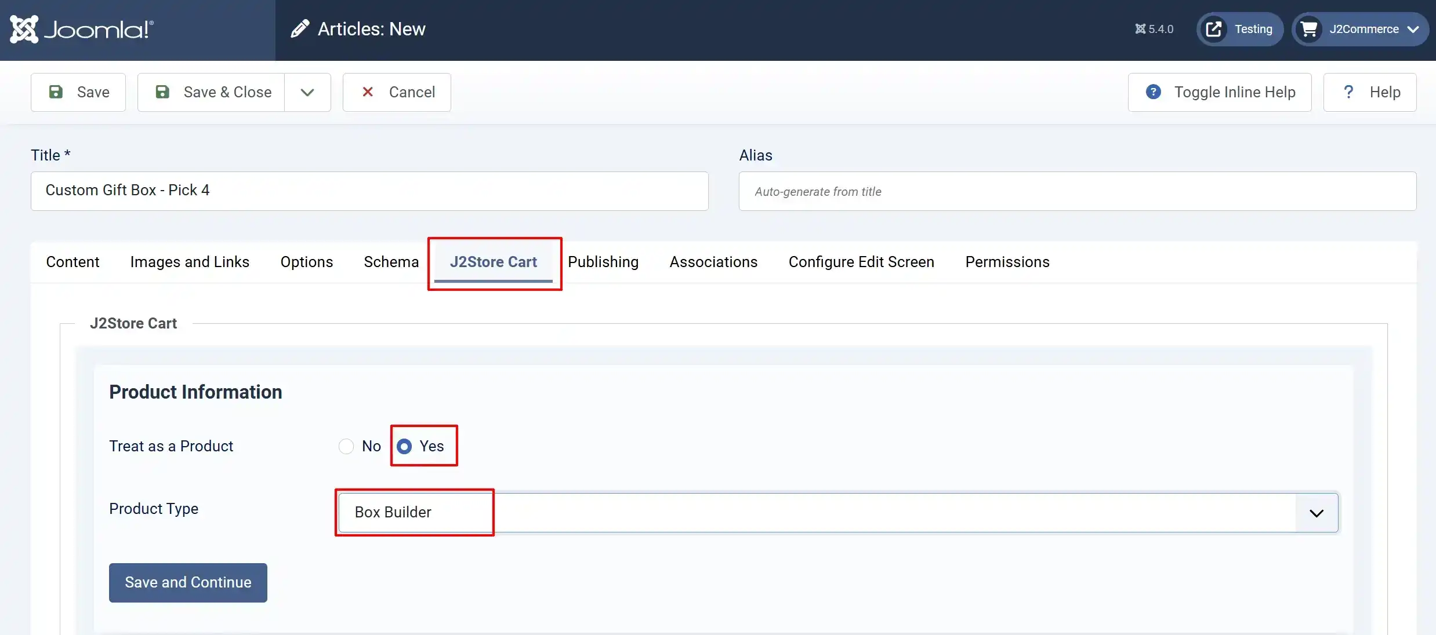Click the Product Information heading
The image size is (1436, 635).
pos(195,392)
